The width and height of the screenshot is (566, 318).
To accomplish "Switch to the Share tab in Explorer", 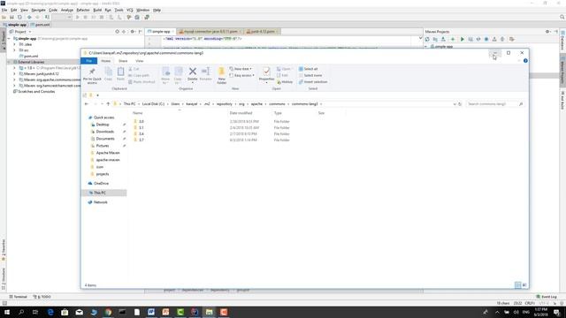I will (123, 61).
